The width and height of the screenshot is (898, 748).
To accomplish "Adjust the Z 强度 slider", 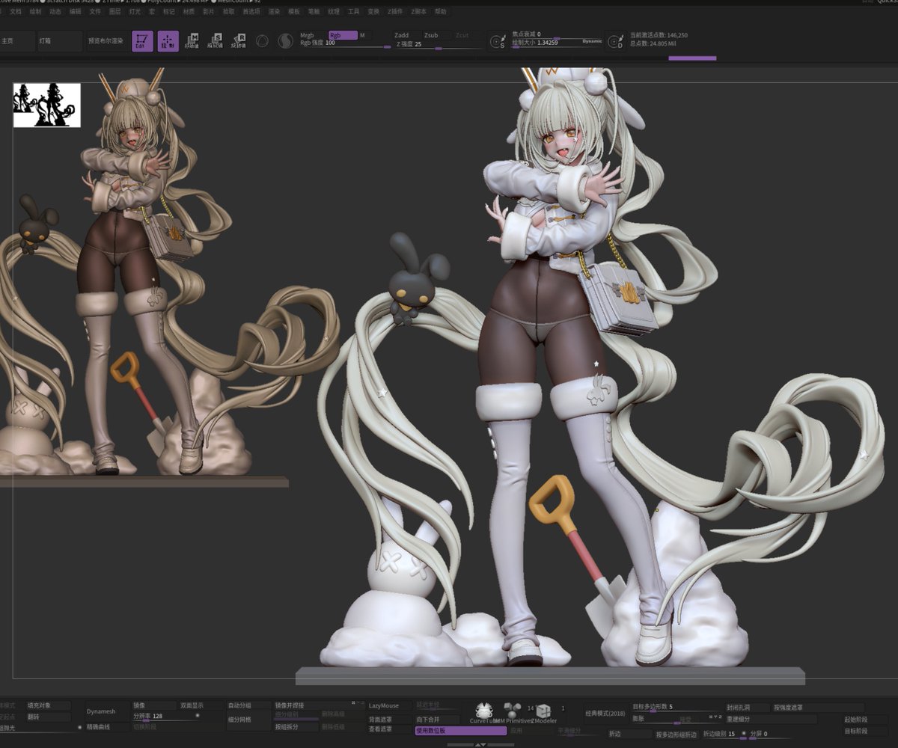I will coord(438,46).
